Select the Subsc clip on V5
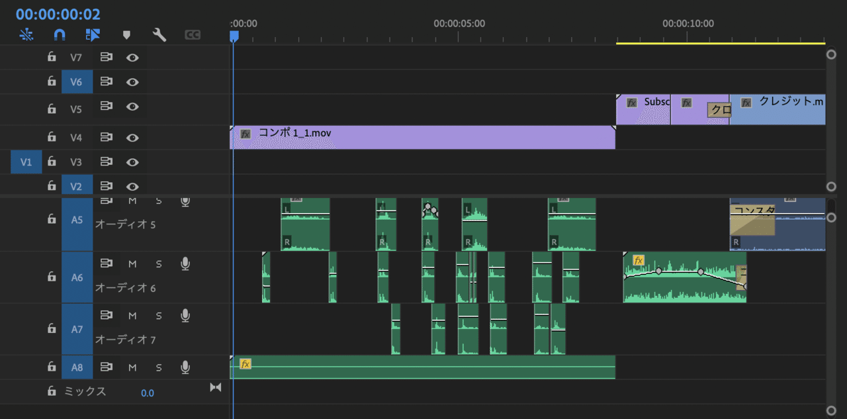Image resolution: width=847 pixels, height=419 pixels. [x=643, y=109]
